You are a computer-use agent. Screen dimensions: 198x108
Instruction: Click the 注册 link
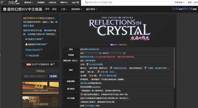[x=196, y=2]
